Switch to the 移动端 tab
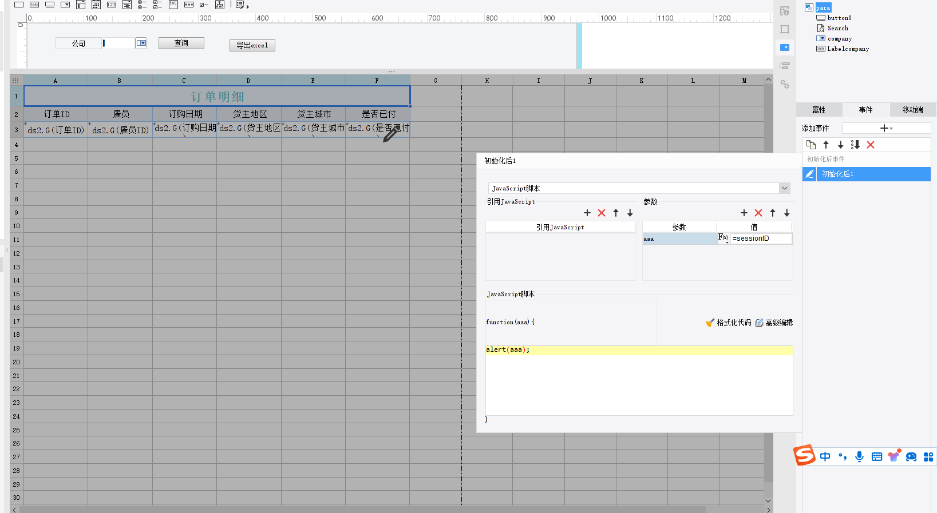This screenshot has width=937, height=513. tap(913, 110)
